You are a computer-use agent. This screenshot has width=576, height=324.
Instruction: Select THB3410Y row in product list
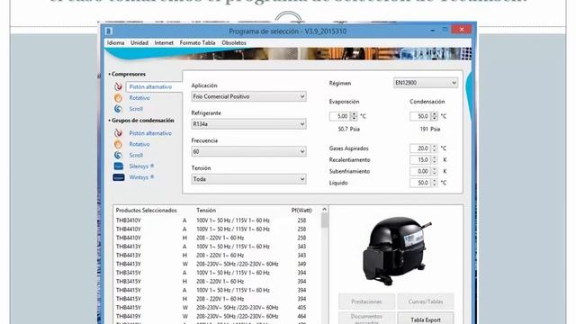pyautogui.click(x=217, y=220)
